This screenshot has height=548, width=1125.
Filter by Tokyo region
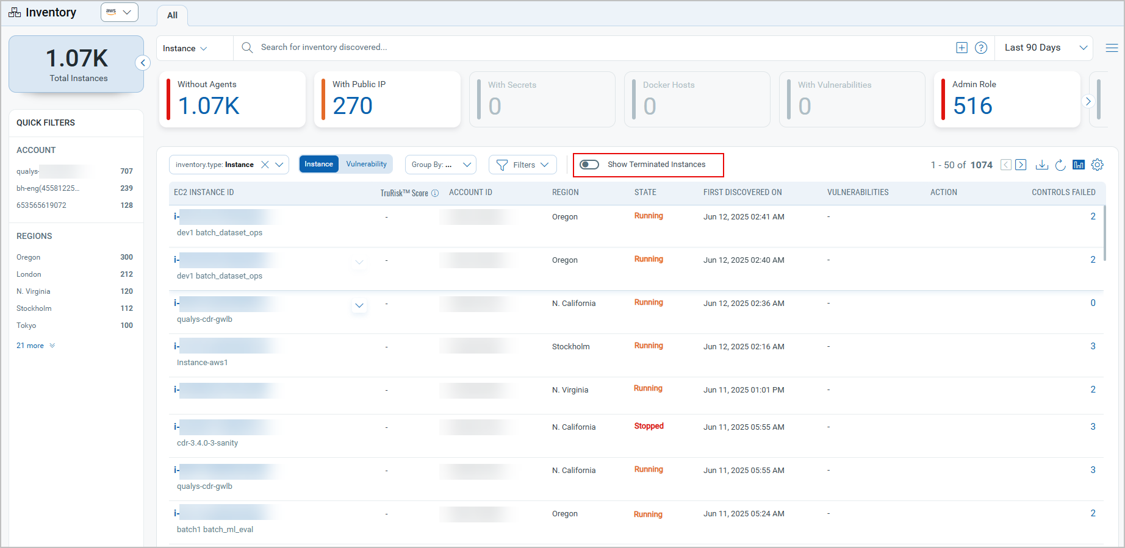(x=74, y=326)
